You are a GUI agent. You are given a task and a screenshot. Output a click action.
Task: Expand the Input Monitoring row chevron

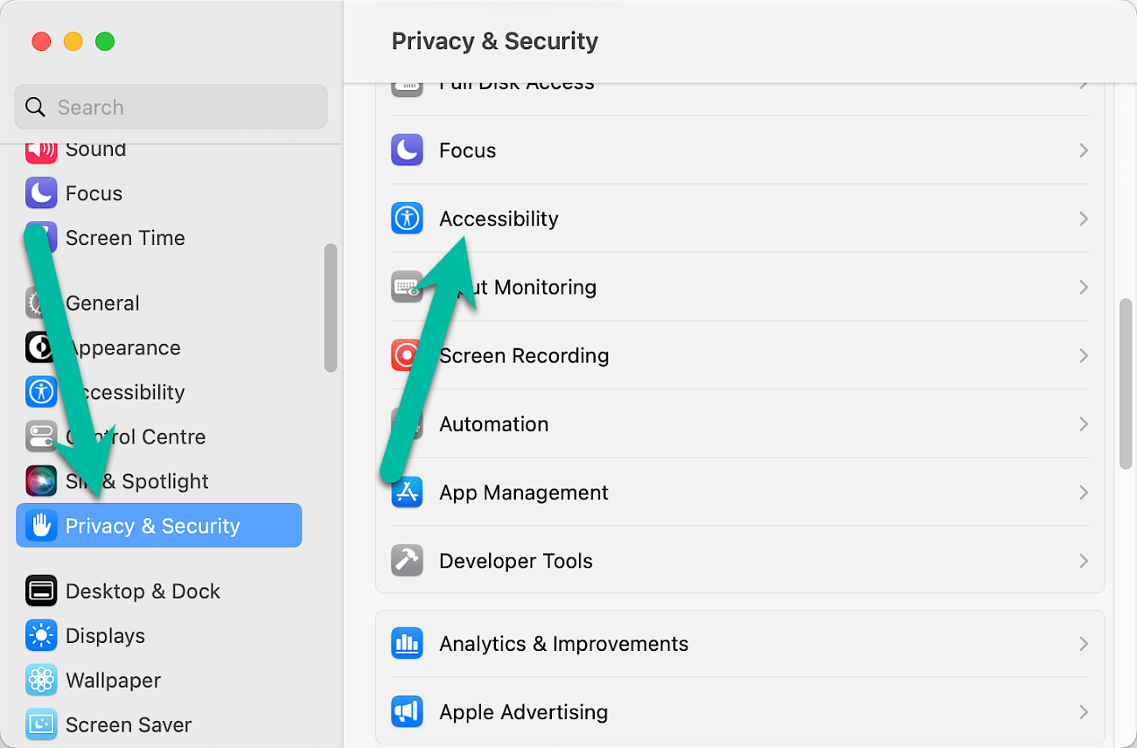(x=1084, y=287)
